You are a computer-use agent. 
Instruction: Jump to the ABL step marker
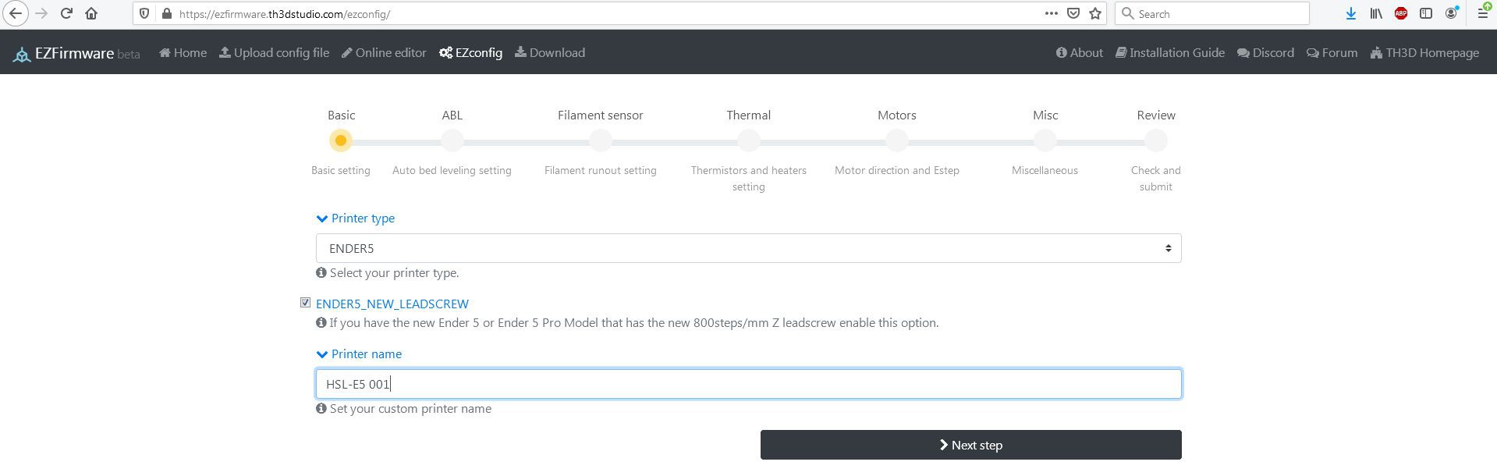coord(452,140)
